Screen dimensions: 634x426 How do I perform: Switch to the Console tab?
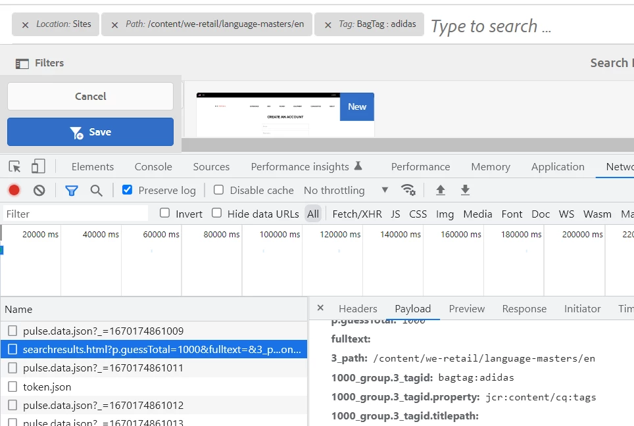click(x=153, y=166)
